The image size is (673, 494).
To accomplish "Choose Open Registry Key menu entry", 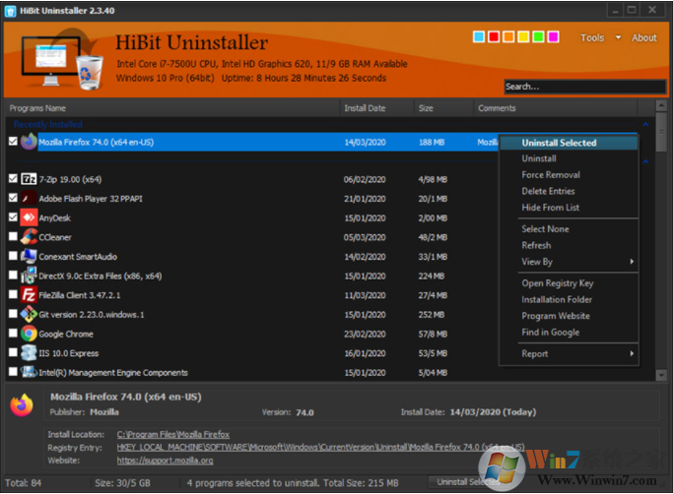I will (x=569, y=283).
